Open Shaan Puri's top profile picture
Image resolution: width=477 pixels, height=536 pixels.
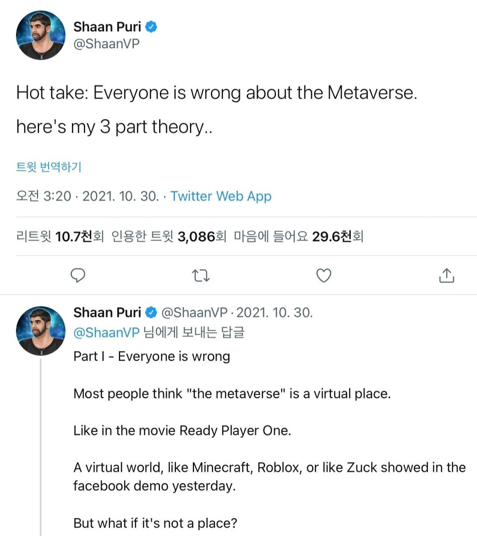point(41,35)
